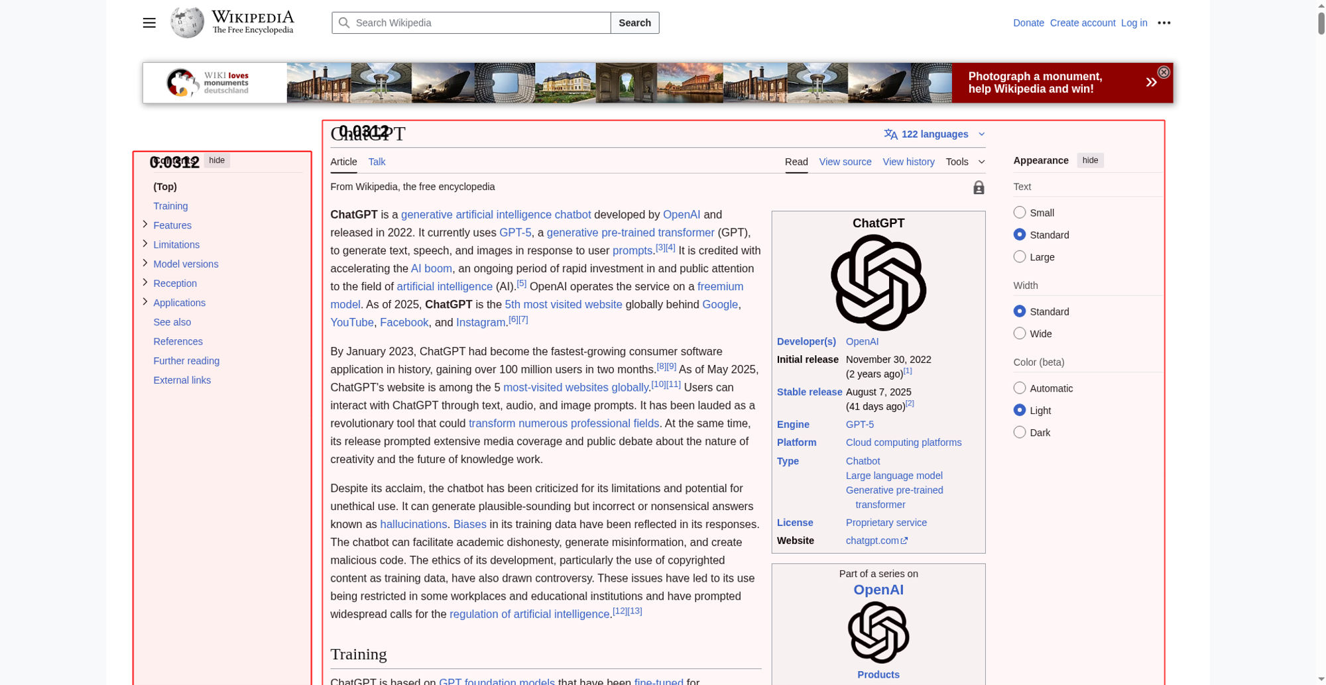Go to See also in contents
Viewport: 1326px width, 685px height.
pos(172,322)
